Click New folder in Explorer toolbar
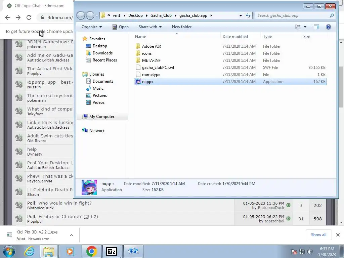Image resolution: width=344 pixels, height=258 pixels. [182, 27]
